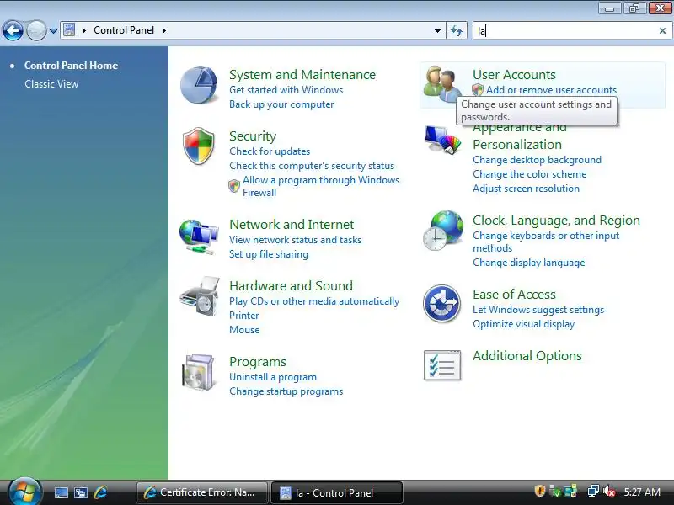Click the Hardware and Sound printer icon
Viewport: 674px width, 505px height.
coord(200,297)
